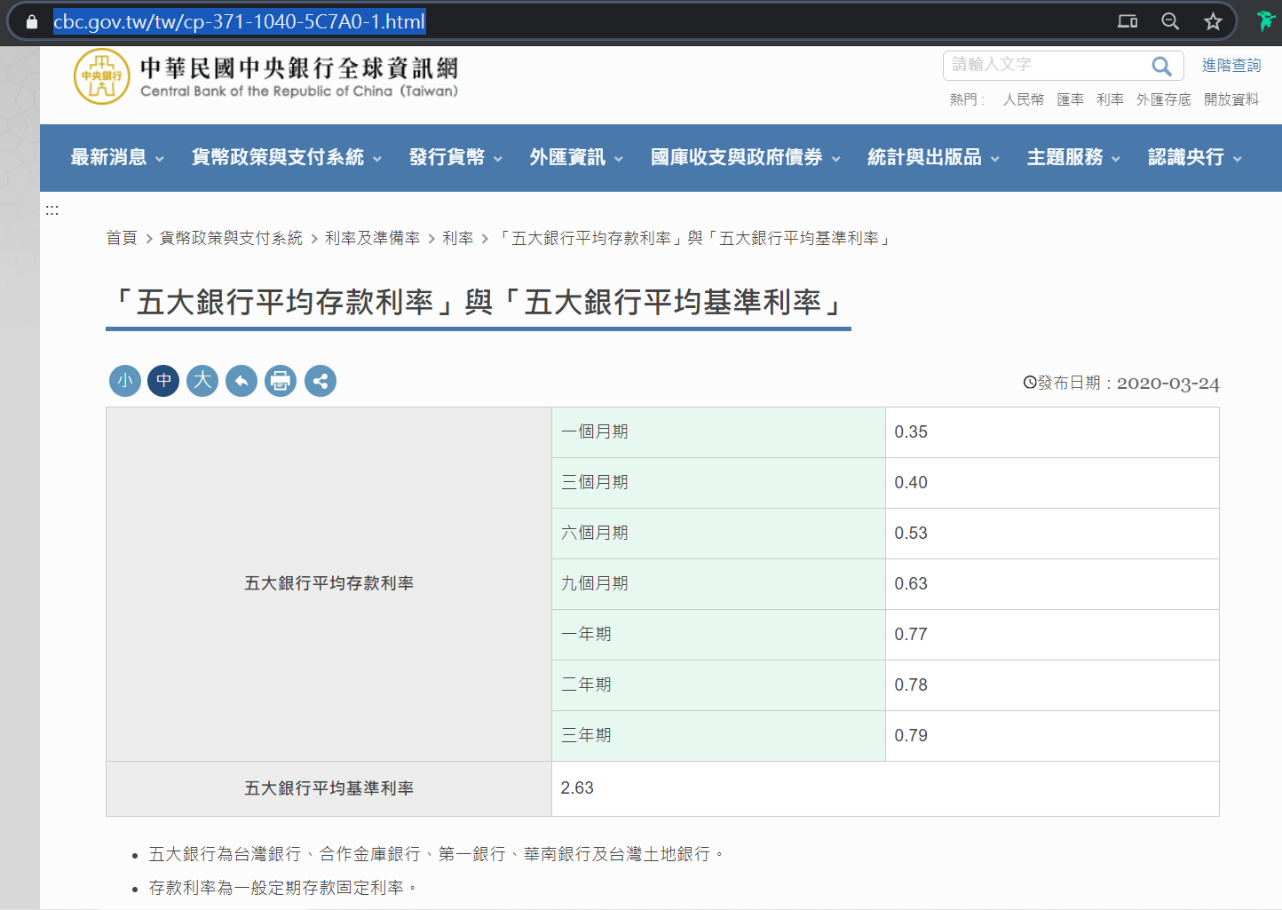
Task: Click the 五大銀行平均基準利率 row header
Action: (328, 788)
